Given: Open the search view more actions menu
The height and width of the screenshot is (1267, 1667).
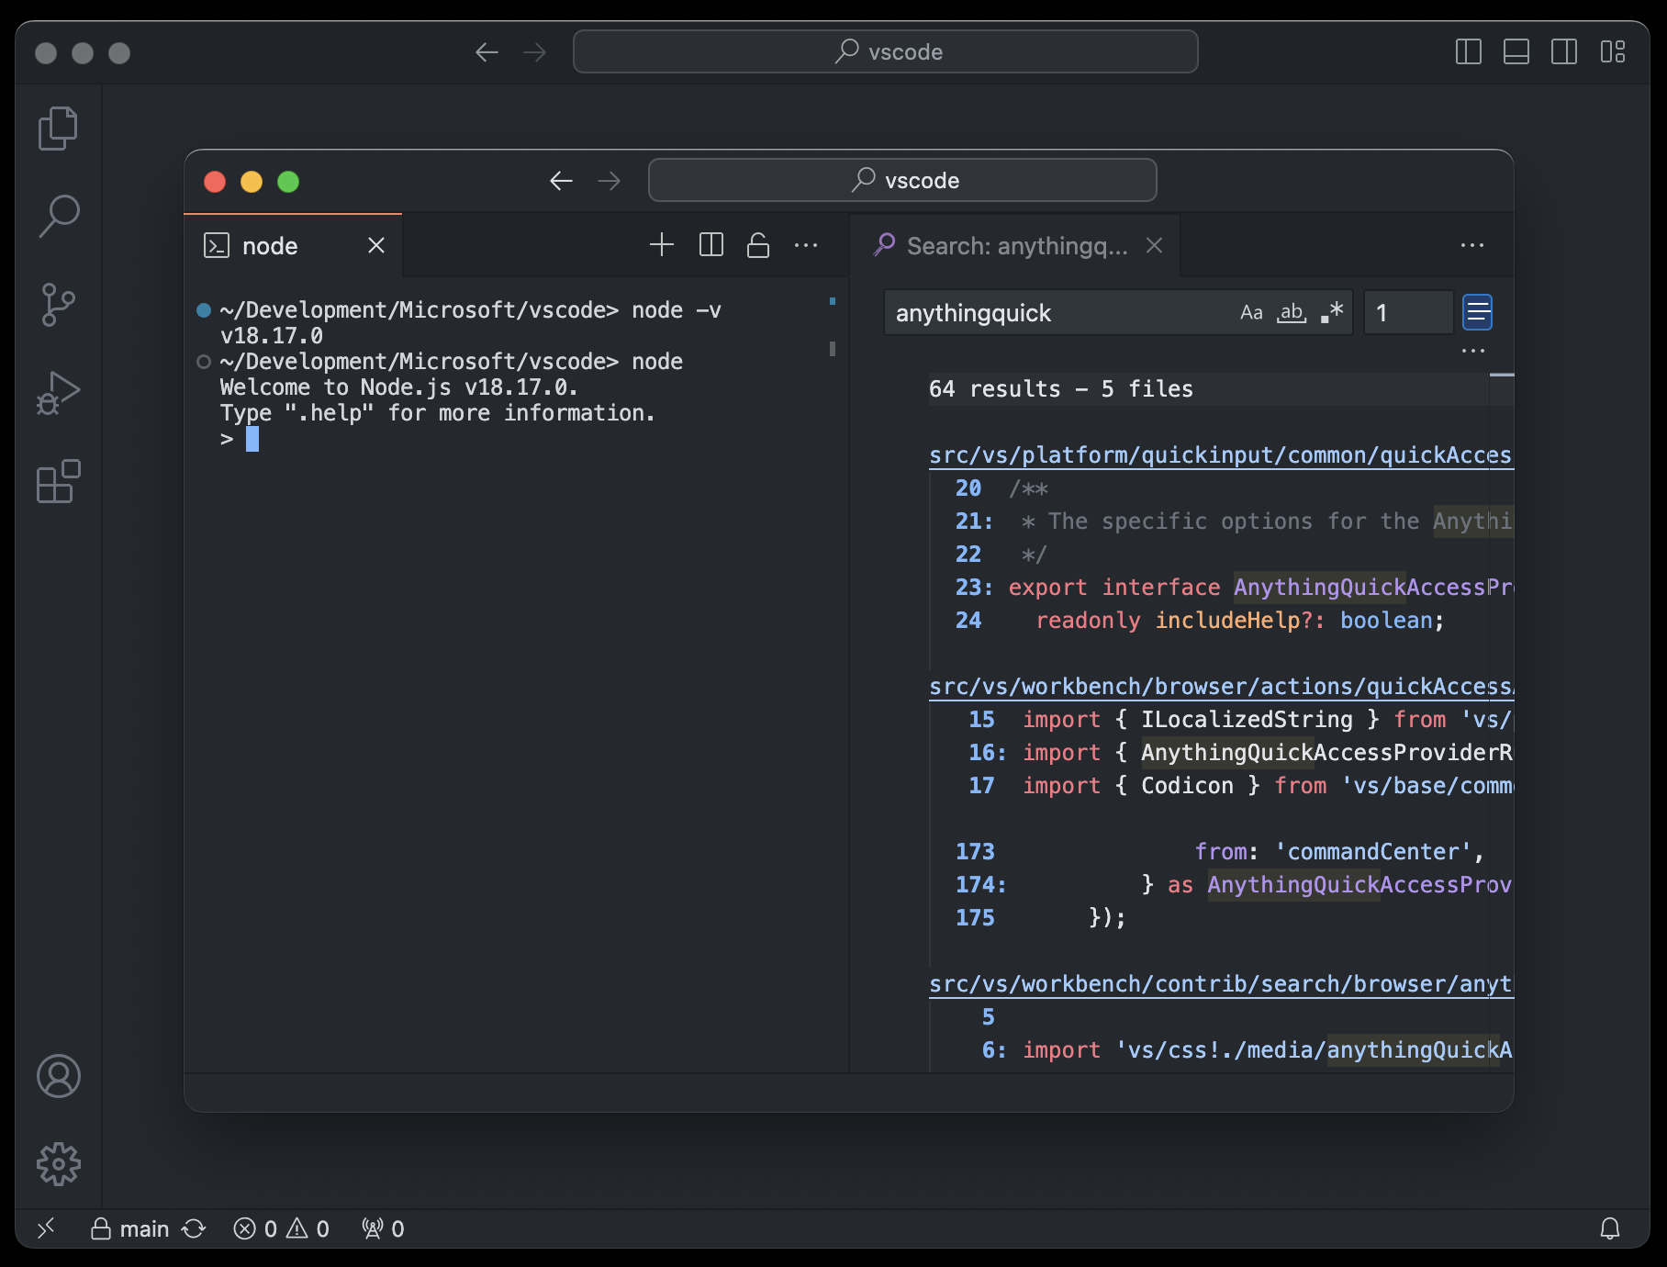Looking at the screenshot, I should point(1472,245).
